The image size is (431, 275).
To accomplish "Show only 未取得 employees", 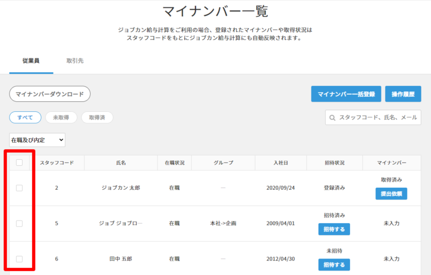I will 61,117.
